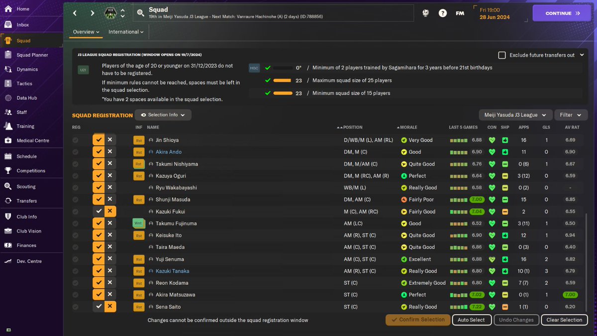Open the Filter dropdown
The height and width of the screenshot is (336, 597).
[x=571, y=115]
